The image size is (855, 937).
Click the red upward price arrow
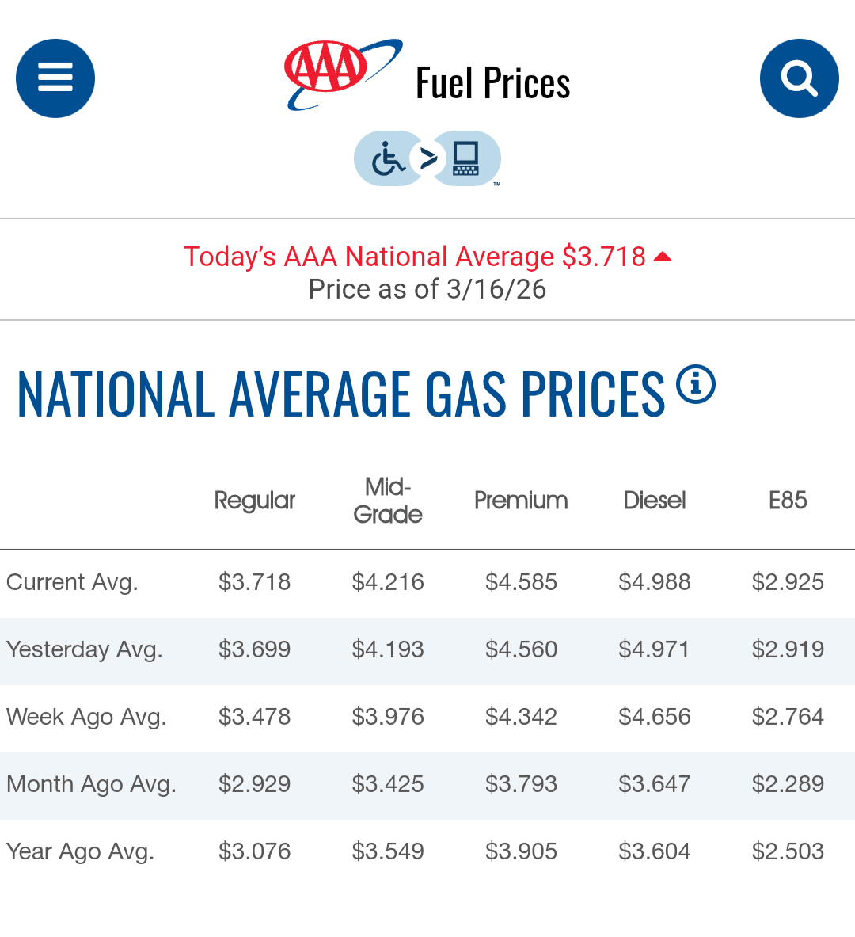pyautogui.click(x=663, y=257)
